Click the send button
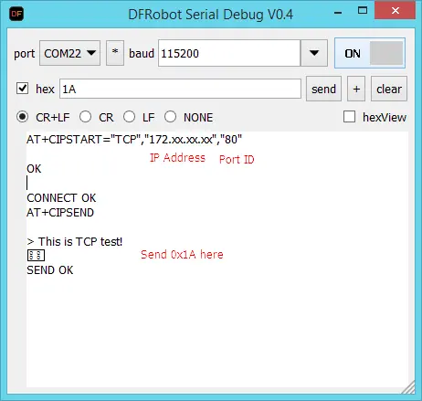This screenshot has height=401, width=422. 323,89
